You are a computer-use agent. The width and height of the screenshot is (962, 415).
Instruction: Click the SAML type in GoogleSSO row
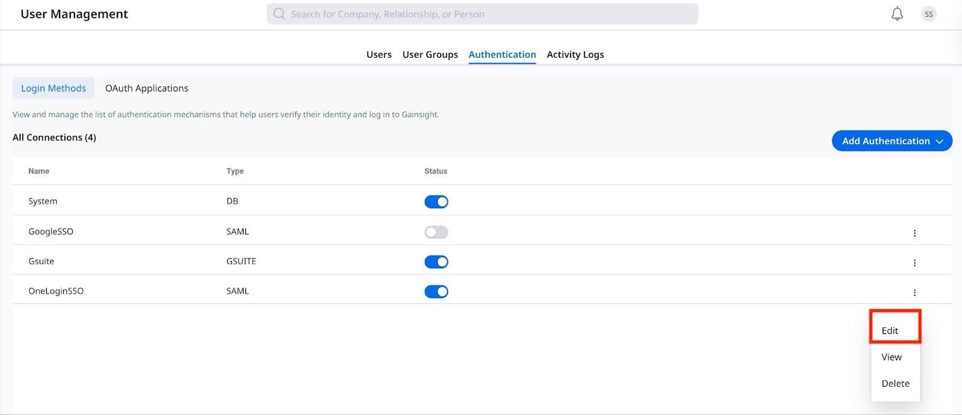237,232
